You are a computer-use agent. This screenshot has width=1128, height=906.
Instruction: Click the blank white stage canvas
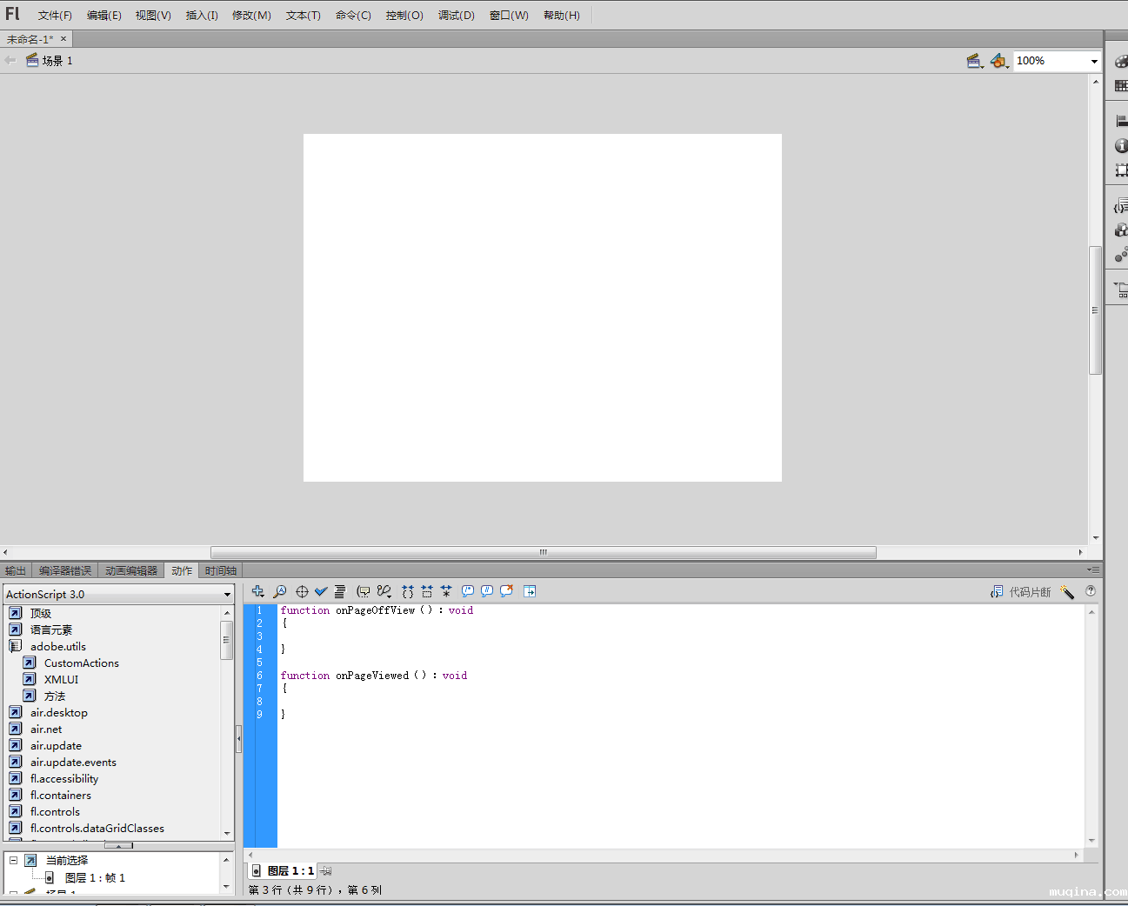[542, 307]
